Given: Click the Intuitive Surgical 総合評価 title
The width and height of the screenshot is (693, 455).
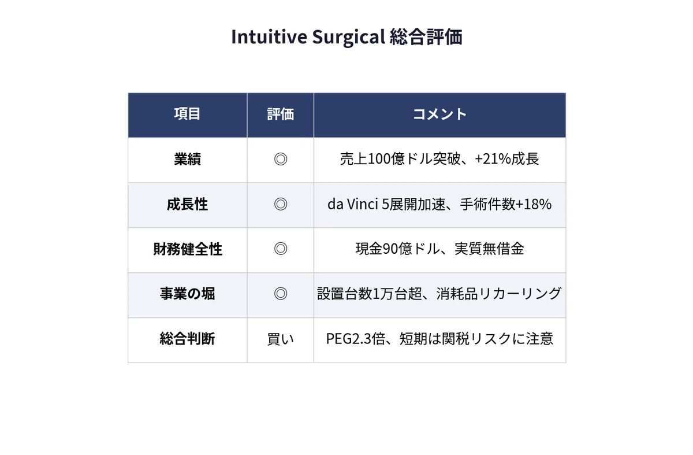Looking at the screenshot, I should coord(346,37).
